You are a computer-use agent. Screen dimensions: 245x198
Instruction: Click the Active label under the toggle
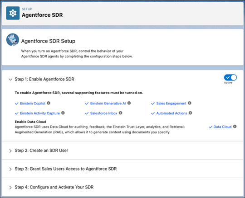[228, 83]
